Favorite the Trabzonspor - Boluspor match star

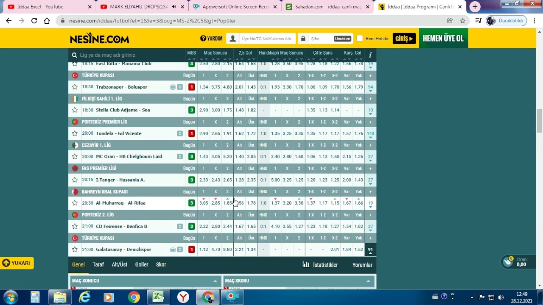[x=75, y=87]
